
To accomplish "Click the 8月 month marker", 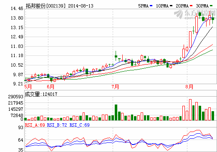I will pos(189,87).
